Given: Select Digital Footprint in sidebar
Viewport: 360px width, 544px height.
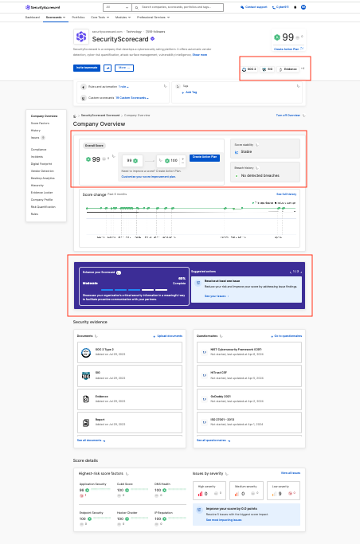Looking at the screenshot, I should coord(41,164).
